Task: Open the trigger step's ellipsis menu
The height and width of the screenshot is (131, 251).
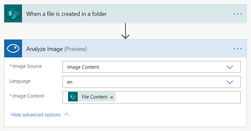Action: pos(237,14)
